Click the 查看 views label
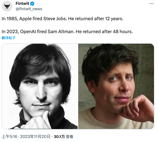This screenshot has height=142, width=158. (70, 137)
